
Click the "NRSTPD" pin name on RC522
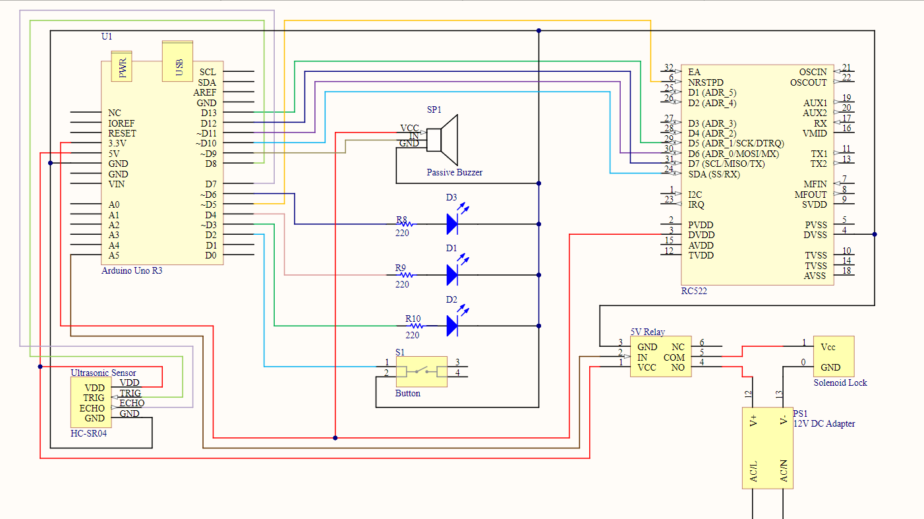(x=706, y=82)
